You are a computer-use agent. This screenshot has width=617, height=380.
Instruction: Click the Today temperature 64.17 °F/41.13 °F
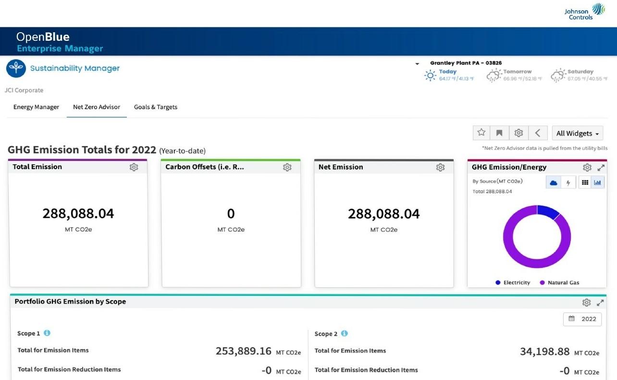(x=457, y=78)
